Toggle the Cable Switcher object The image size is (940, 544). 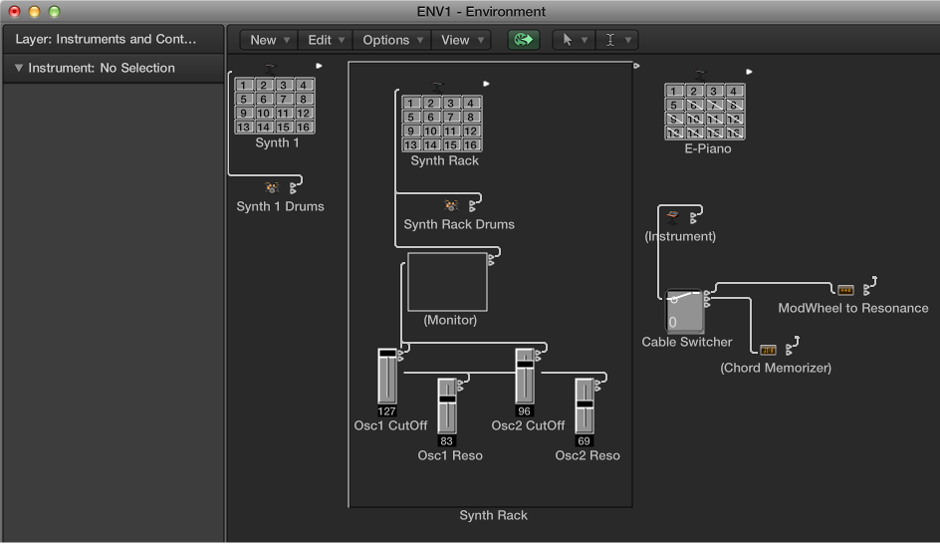pos(684,311)
